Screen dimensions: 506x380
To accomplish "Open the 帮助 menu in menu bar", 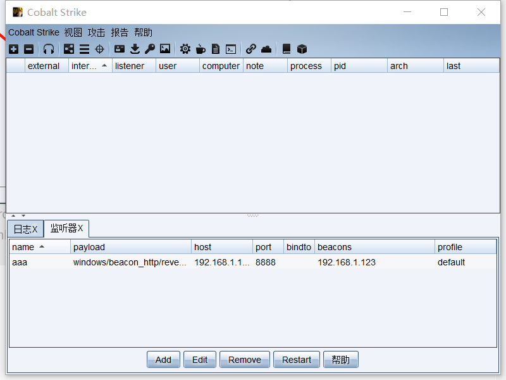I will tap(144, 32).
